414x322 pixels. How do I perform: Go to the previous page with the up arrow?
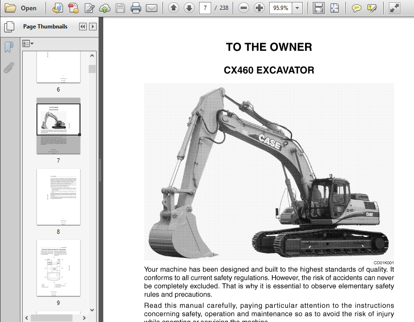click(173, 8)
